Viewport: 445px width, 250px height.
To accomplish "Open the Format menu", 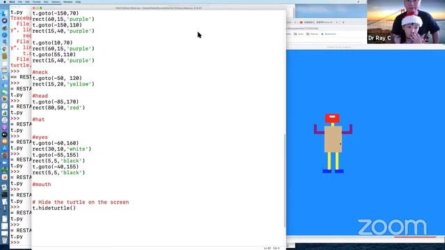I will pos(36,1).
